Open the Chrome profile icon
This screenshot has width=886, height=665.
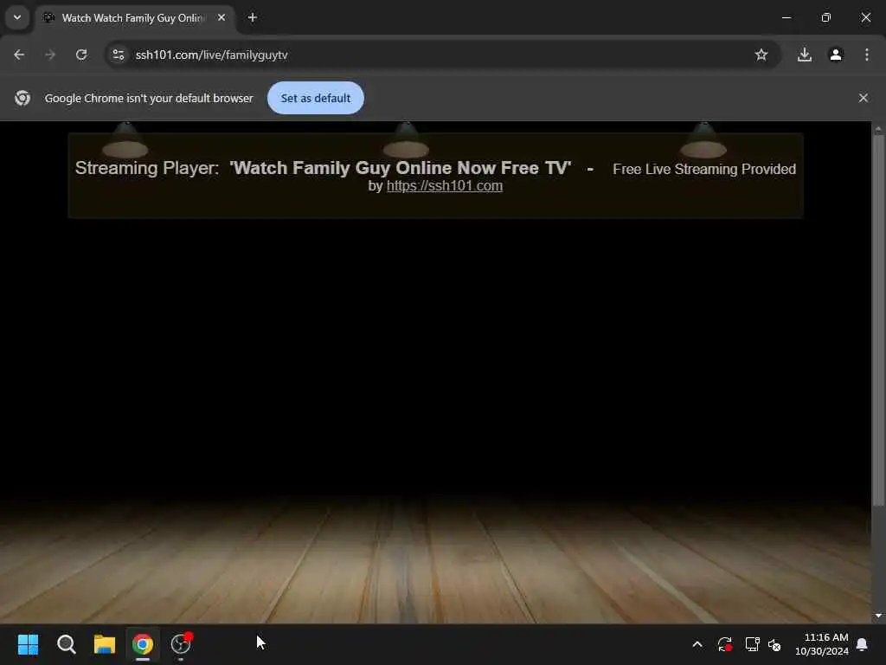point(836,55)
